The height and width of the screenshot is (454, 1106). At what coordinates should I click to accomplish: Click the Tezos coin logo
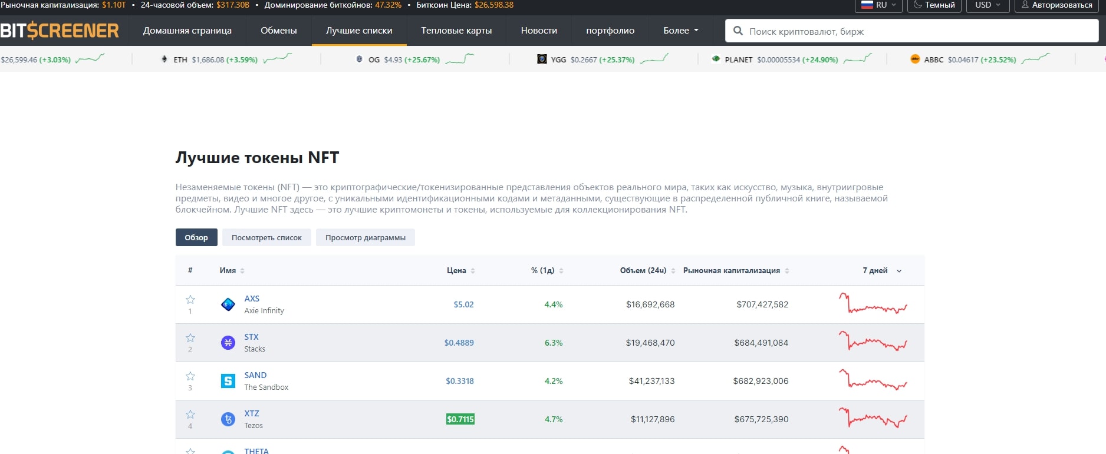(x=228, y=419)
